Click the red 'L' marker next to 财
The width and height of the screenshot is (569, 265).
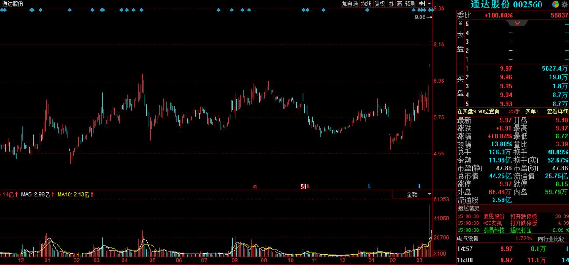[308, 186]
